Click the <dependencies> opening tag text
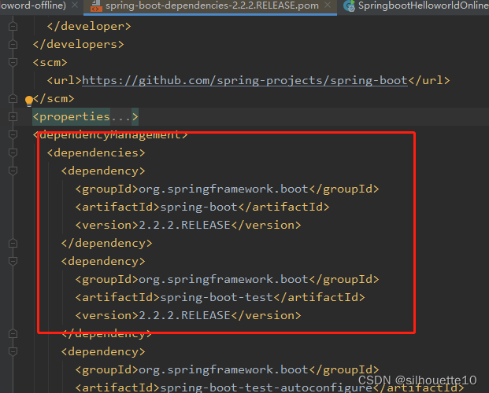 click(96, 153)
